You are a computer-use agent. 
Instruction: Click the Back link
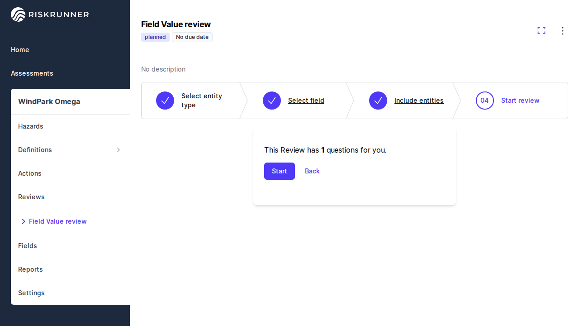pos(312,171)
